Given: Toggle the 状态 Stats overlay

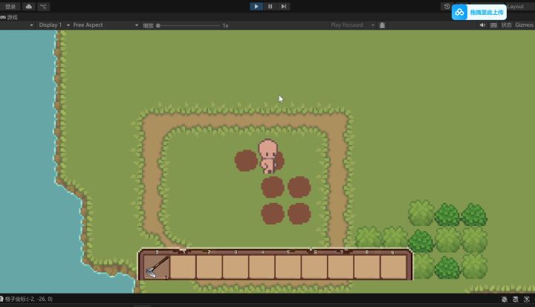Looking at the screenshot, I should 506,25.
